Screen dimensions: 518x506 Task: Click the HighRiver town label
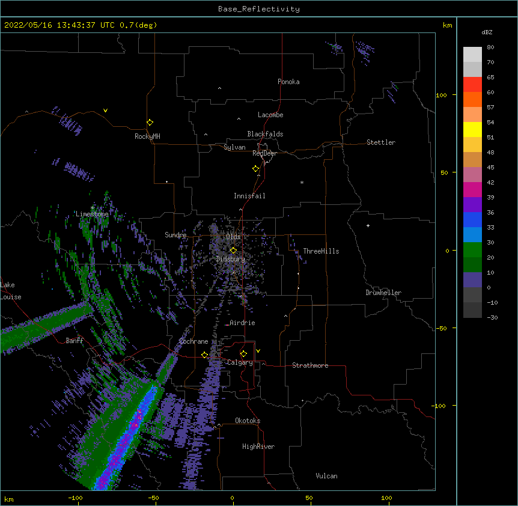tap(258, 447)
